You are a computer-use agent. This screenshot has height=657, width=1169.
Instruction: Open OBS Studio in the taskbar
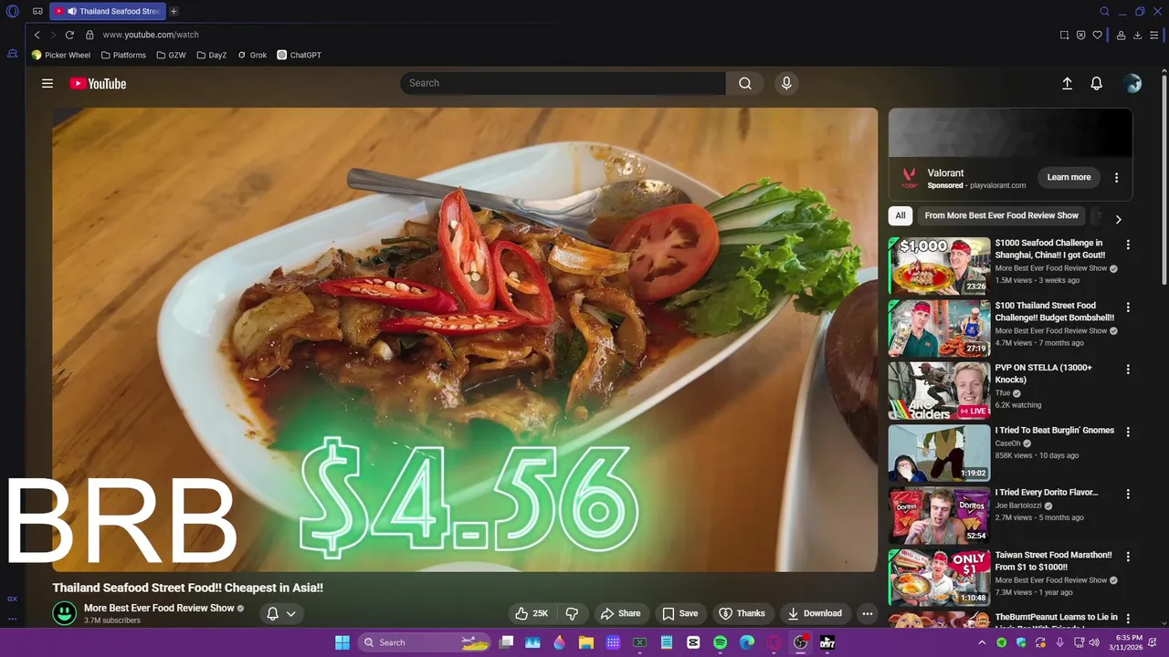tap(801, 642)
